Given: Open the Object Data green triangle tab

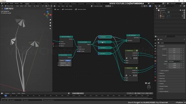Looking at the screenshot, I should tap(155, 75).
